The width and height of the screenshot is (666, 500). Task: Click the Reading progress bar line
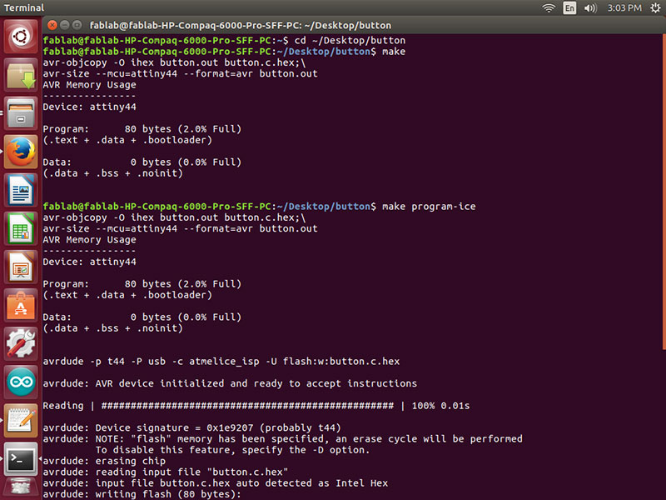click(256, 406)
